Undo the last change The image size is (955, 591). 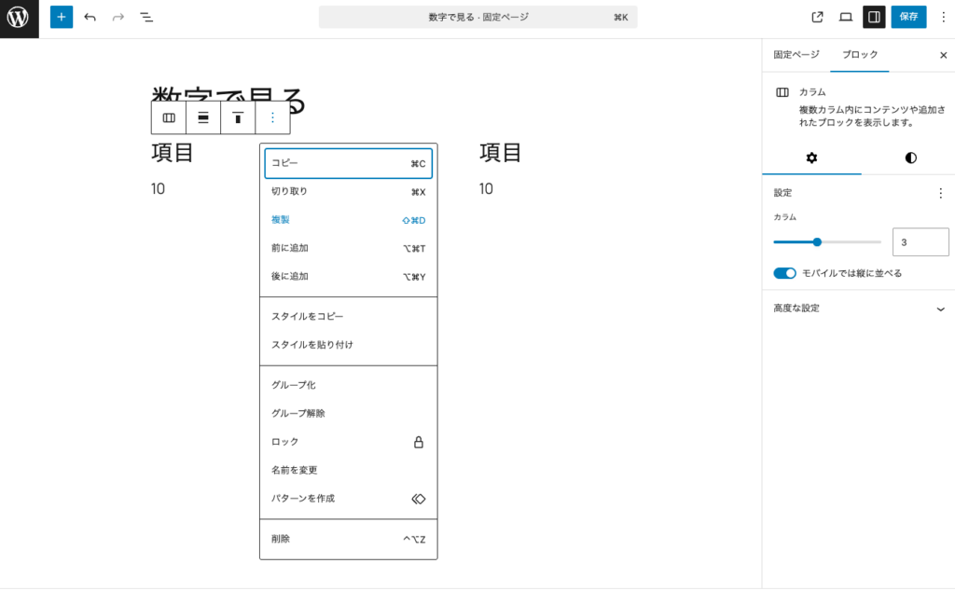[x=89, y=17]
